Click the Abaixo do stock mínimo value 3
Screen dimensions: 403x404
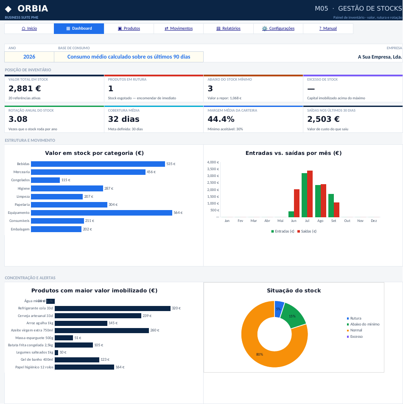(210, 88)
